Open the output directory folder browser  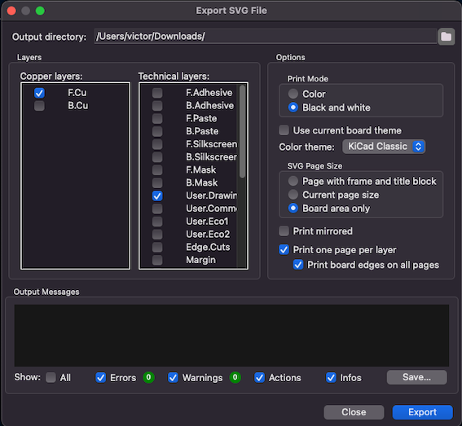click(446, 37)
